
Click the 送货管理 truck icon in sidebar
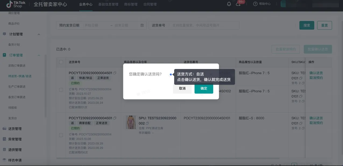4,129
